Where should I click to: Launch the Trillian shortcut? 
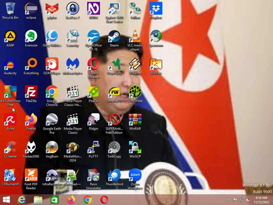tap(135, 11)
